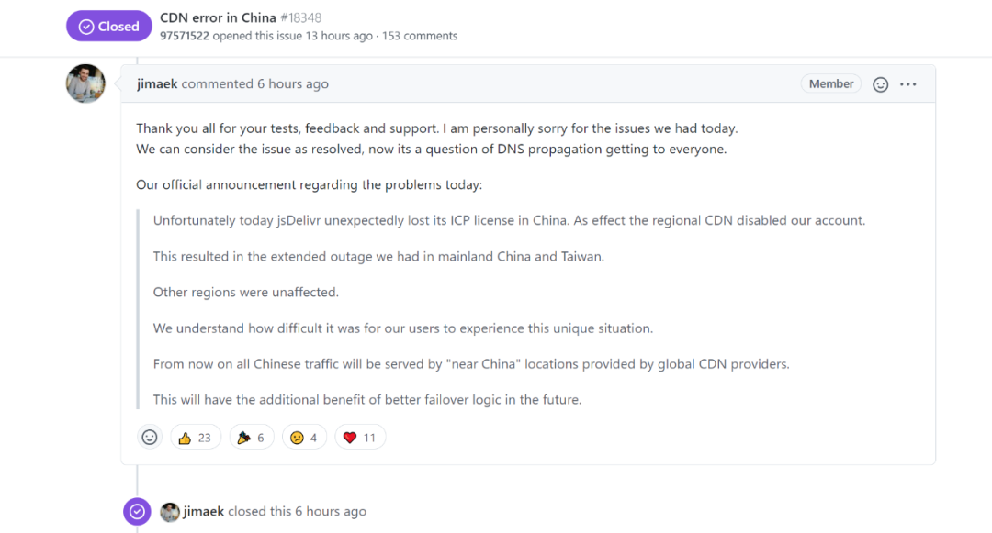The height and width of the screenshot is (533, 992).
Task: Open profile of issue author 97571522
Action: click(x=185, y=36)
